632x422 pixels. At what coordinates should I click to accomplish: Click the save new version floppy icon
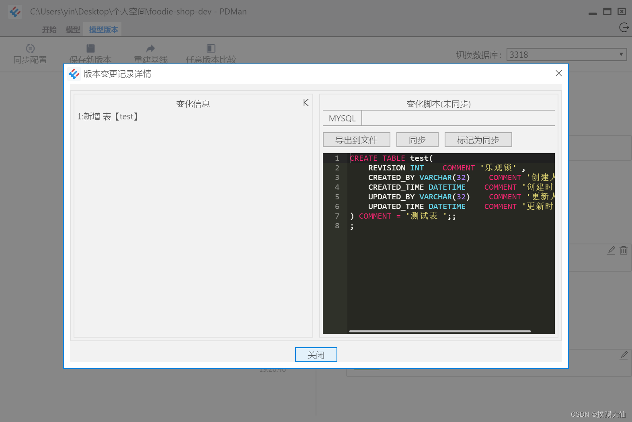(90, 48)
